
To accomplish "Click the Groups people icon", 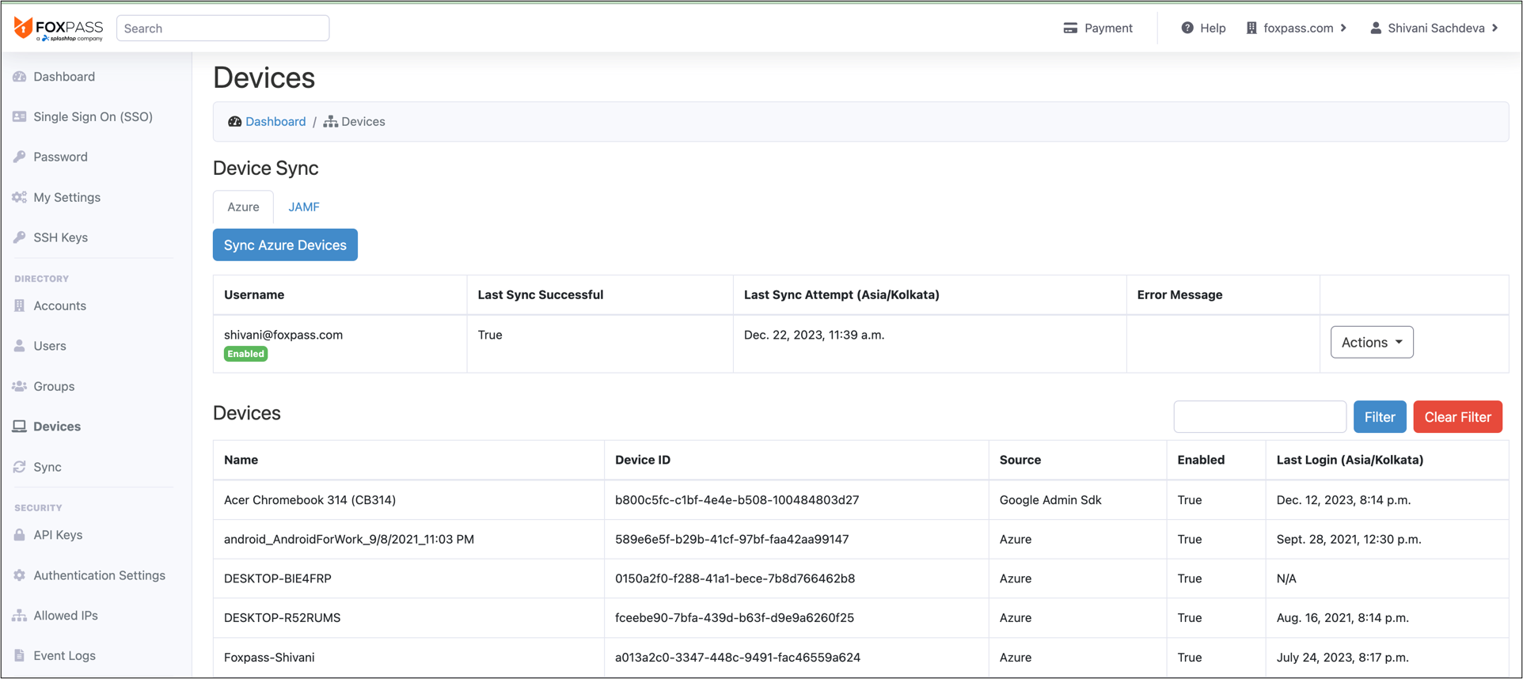I will click(x=20, y=386).
